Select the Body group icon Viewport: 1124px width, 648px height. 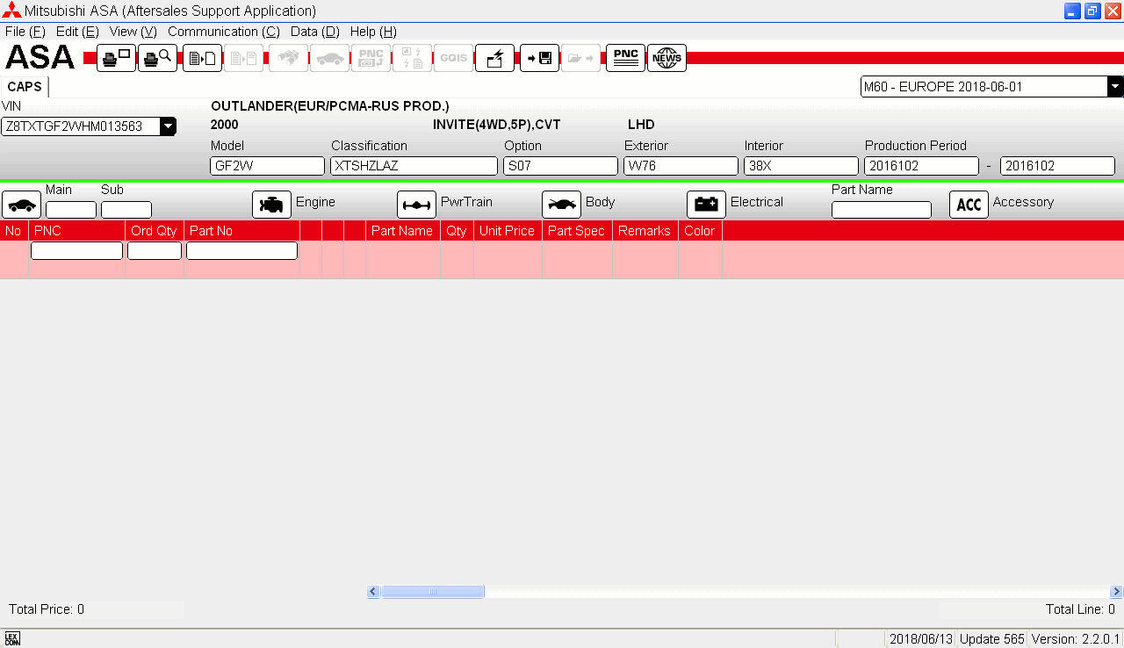561,205
